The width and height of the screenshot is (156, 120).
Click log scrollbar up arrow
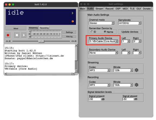click(76, 46)
